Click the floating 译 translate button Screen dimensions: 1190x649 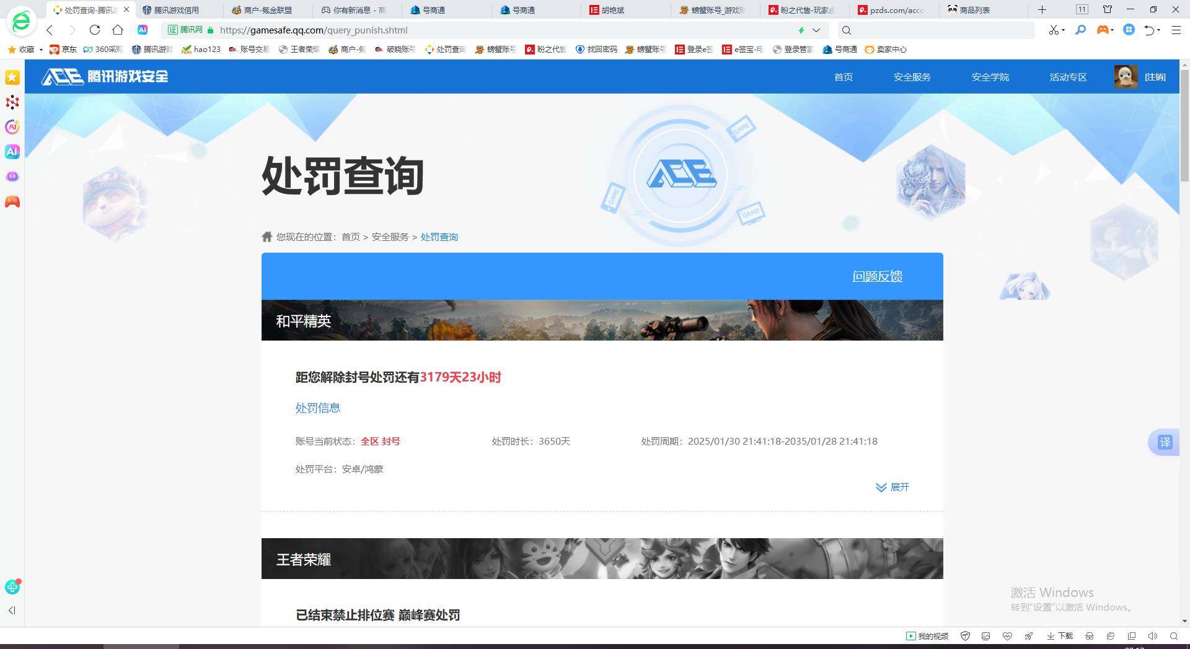coord(1165,442)
